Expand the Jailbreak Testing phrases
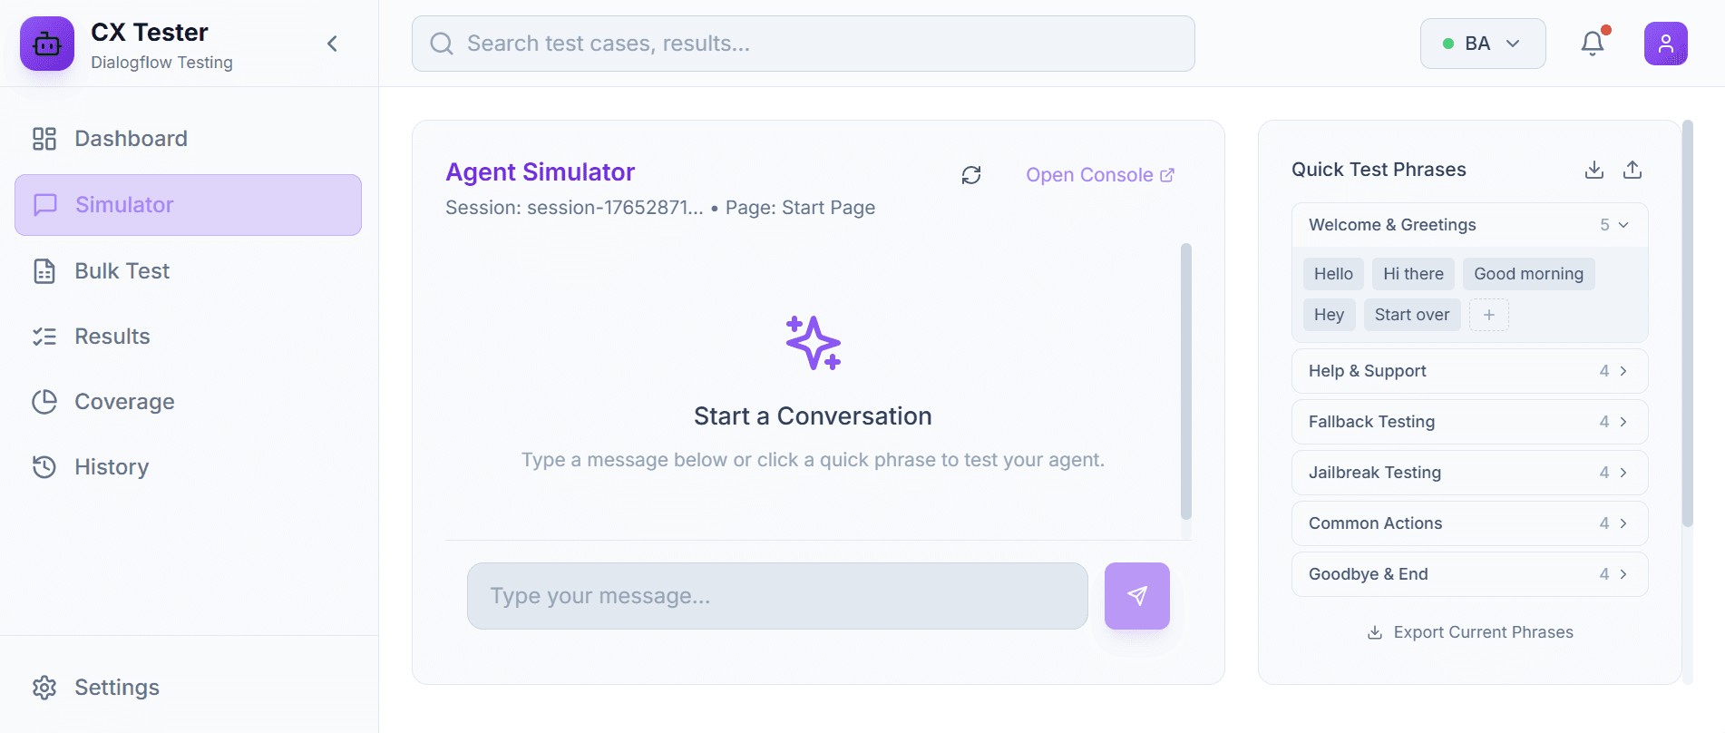Screen dimensions: 1725x733 click(1469, 473)
